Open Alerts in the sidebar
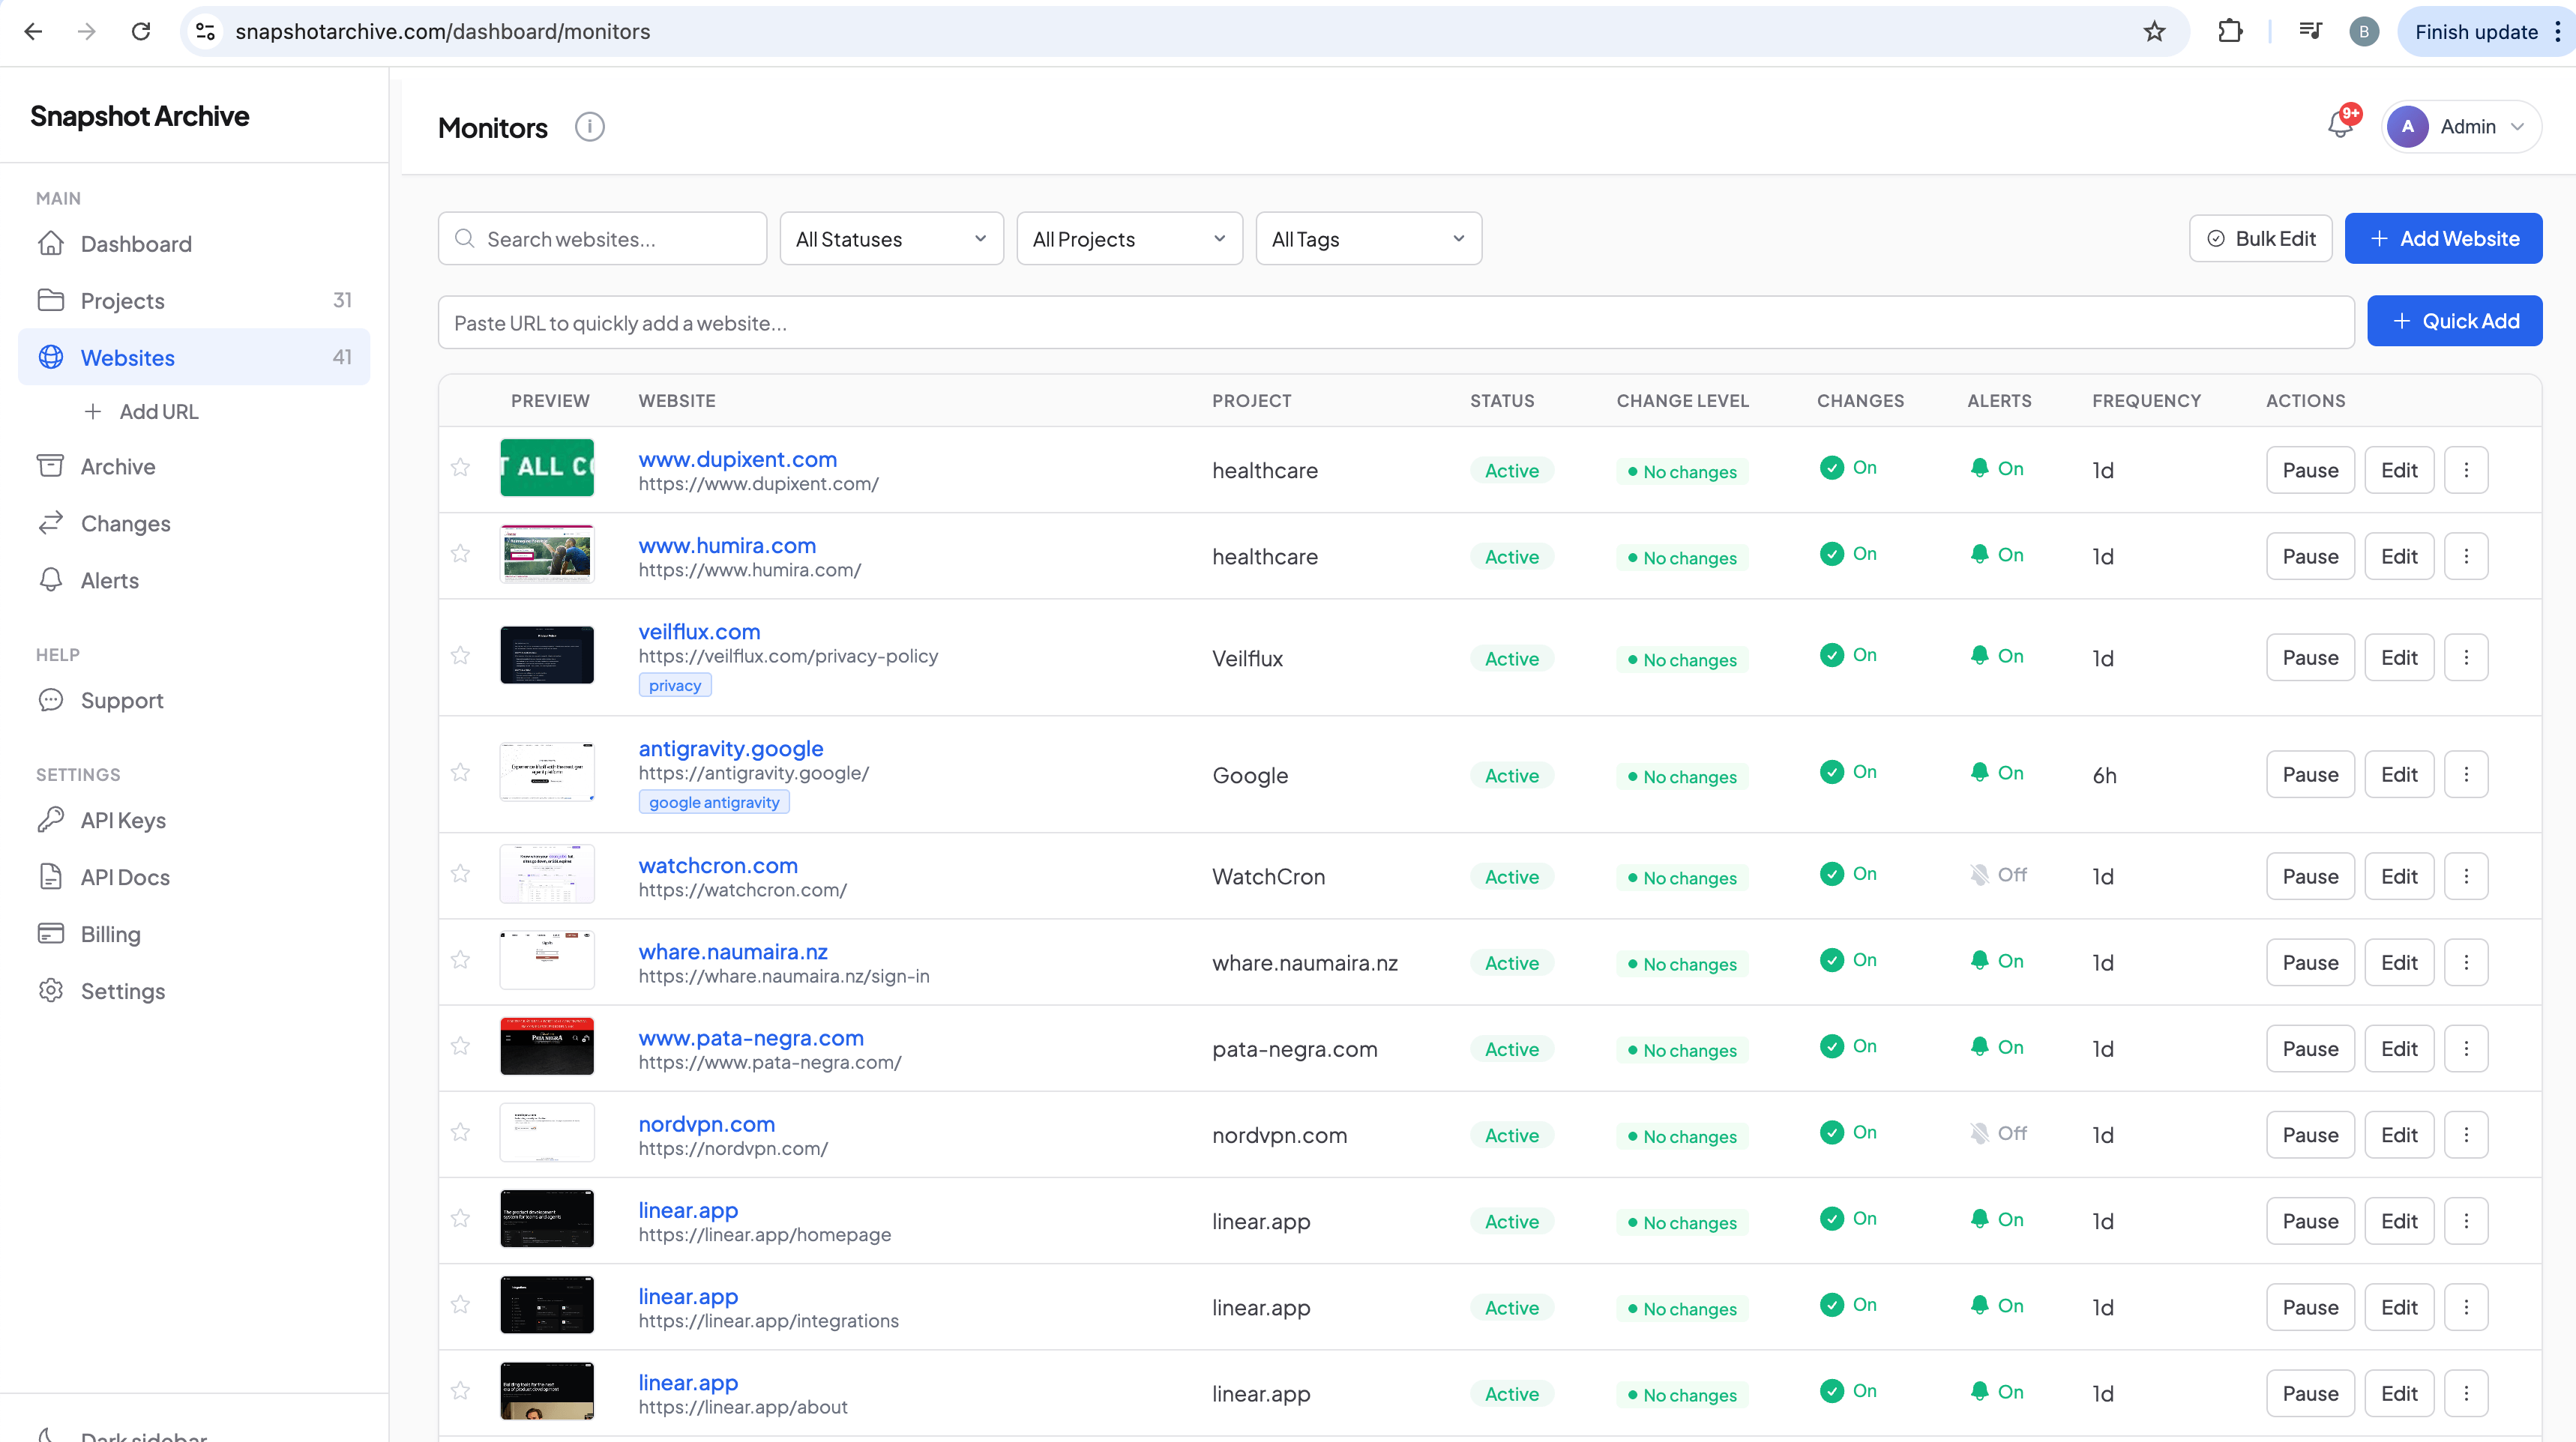Screen dimensions: 2576x1442 coord(194,580)
